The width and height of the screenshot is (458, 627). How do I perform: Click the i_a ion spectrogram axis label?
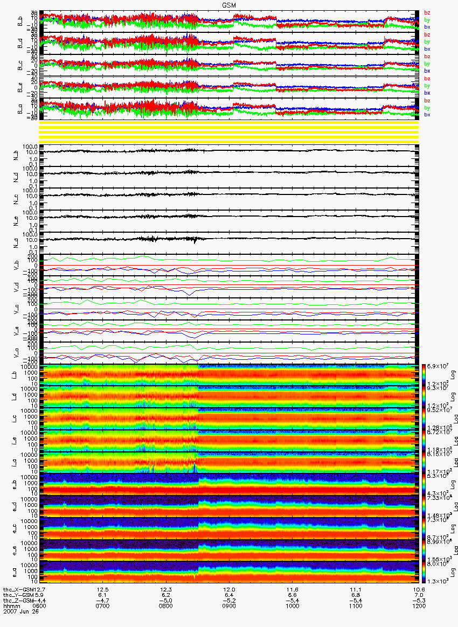15,463
